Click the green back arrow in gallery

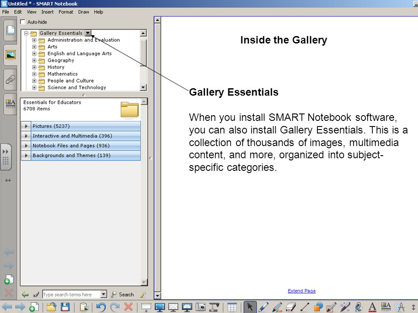pyautogui.click(x=25, y=294)
